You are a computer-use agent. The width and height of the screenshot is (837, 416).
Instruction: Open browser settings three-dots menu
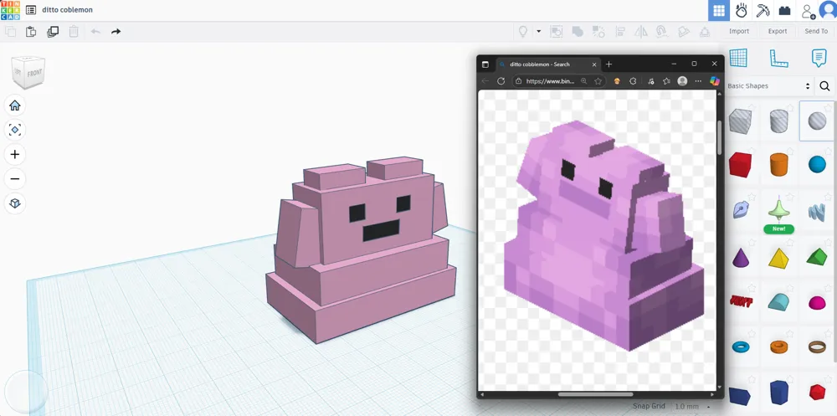(698, 81)
